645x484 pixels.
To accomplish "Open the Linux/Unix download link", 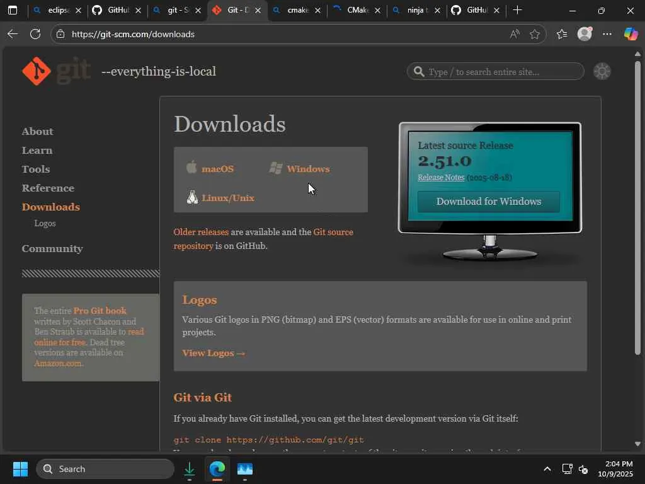I will [228, 198].
